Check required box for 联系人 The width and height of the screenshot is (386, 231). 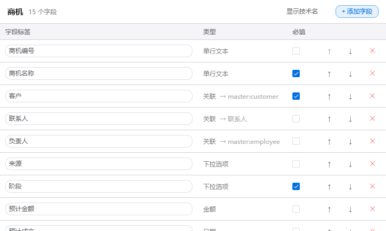(296, 119)
